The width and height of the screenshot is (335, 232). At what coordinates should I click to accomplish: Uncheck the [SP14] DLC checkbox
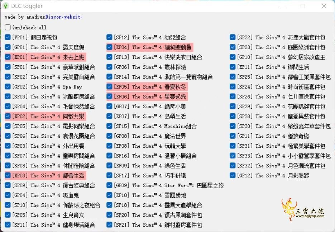(109, 77)
